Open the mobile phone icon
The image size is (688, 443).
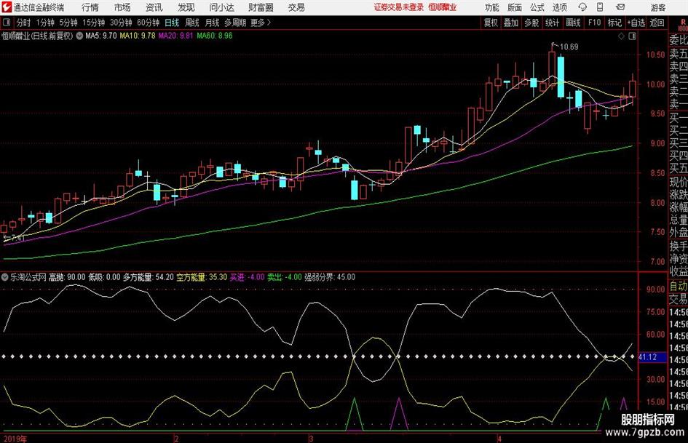pos(600,7)
